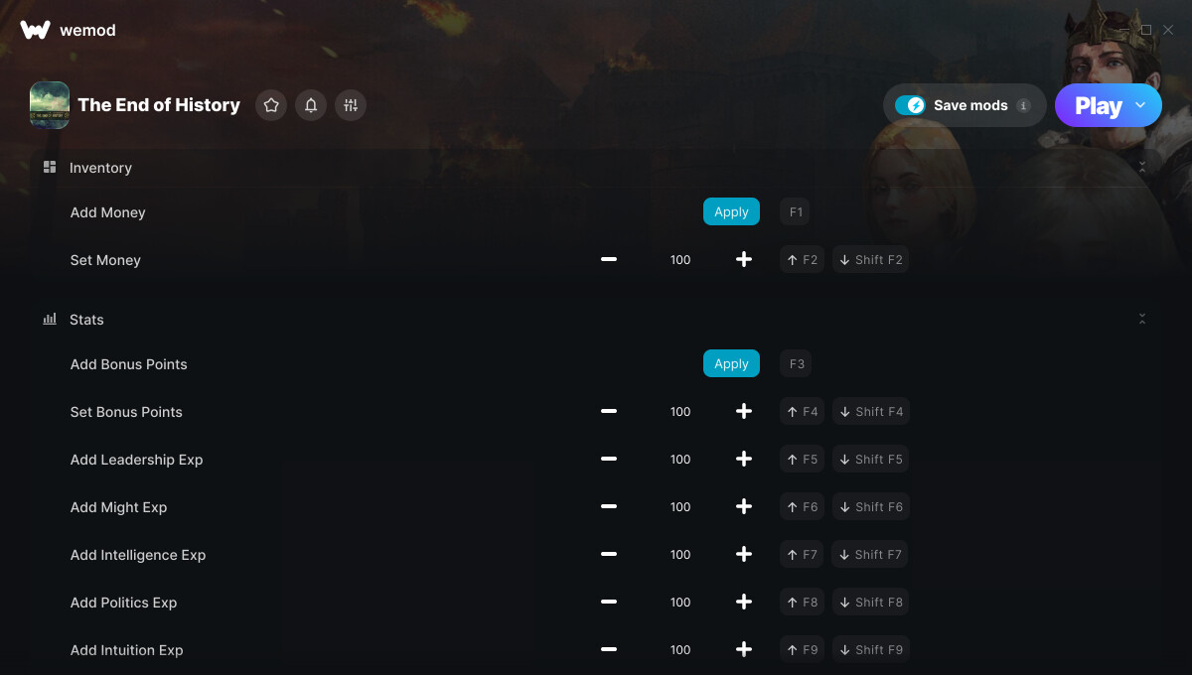The width and height of the screenshot is (1192, 675).
Task: Apply the Add Money mod
Action: tap(731, 211)
